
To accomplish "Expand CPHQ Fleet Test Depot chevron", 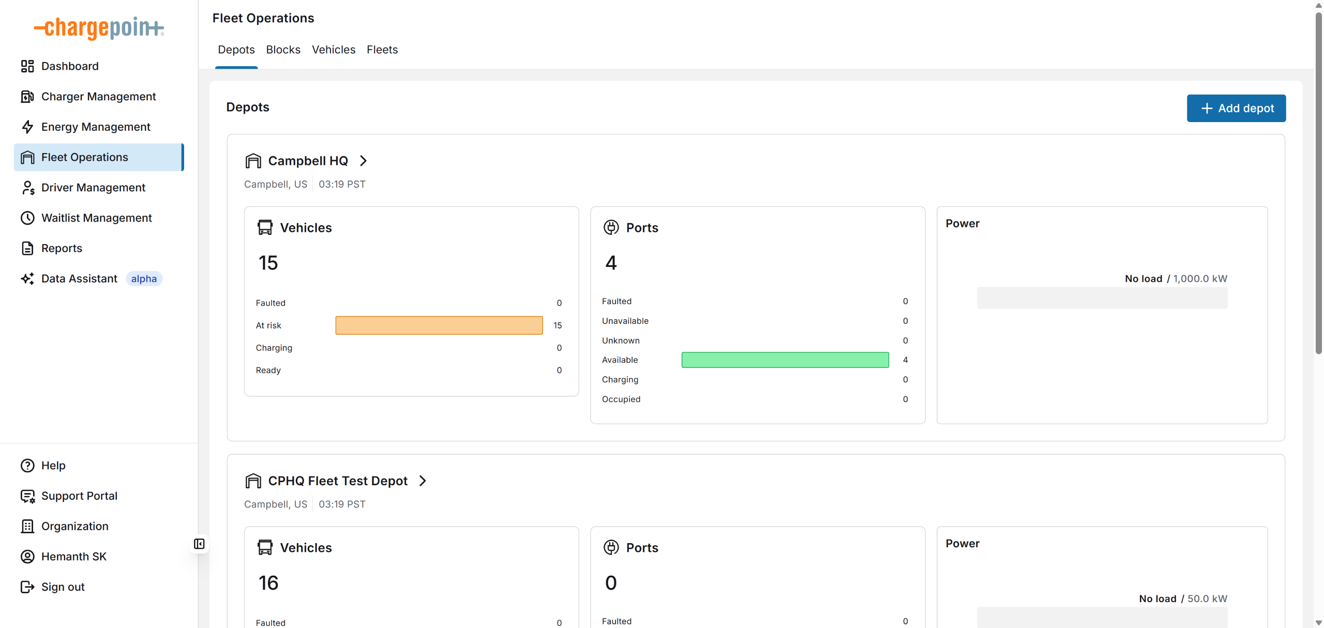I will [x=423, y=481].
